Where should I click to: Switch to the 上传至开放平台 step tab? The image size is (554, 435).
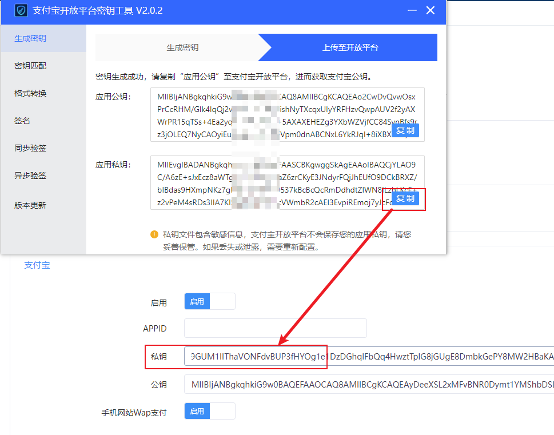[x=350, y=47]
